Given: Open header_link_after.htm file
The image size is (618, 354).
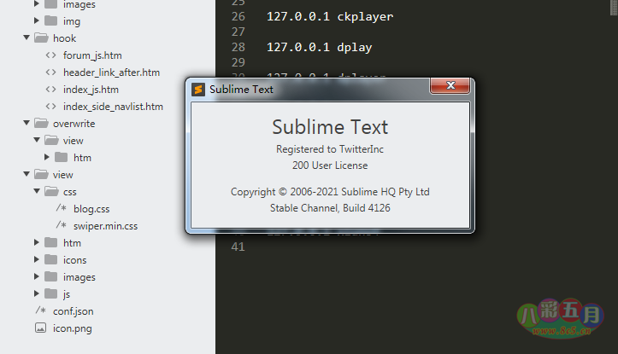Looking at the screenshot, I should [111, 73].
